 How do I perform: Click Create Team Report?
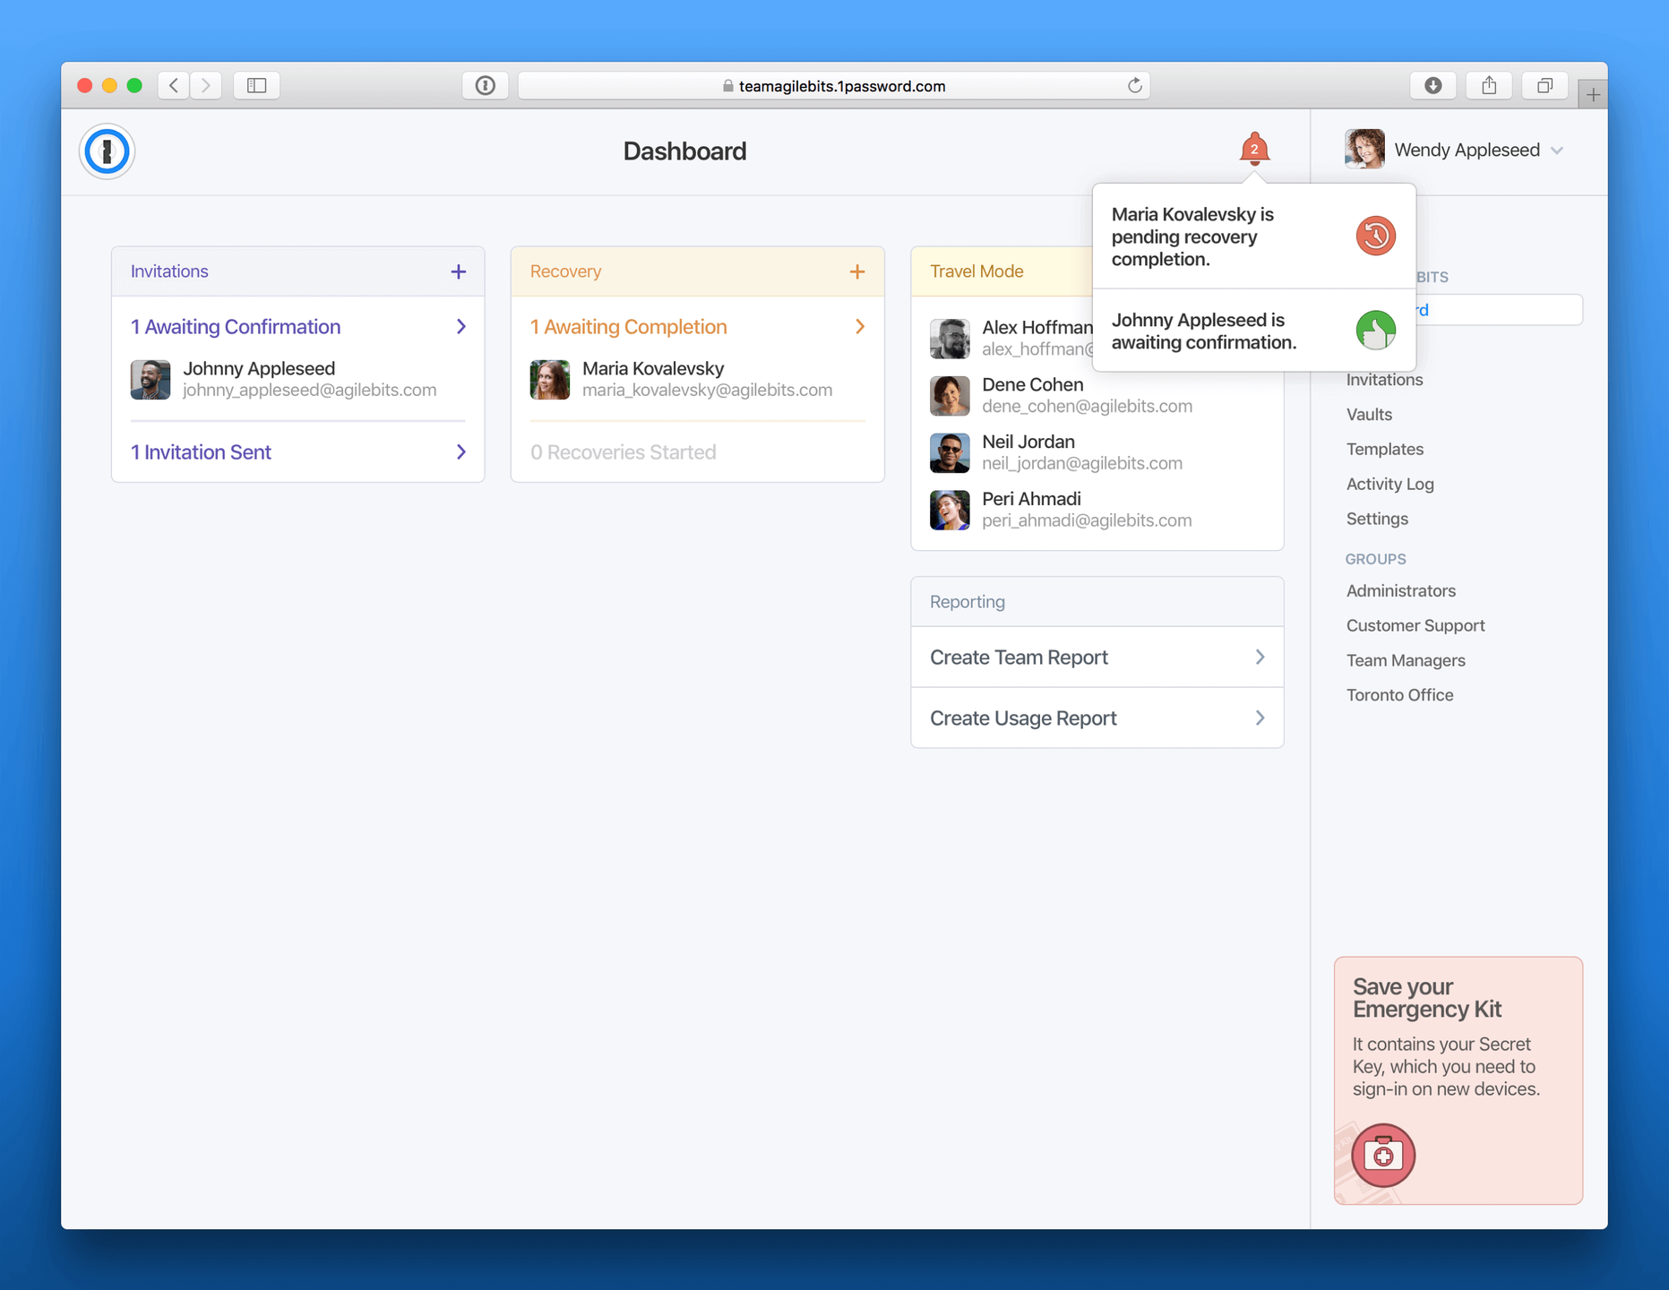[x=1019, y=657]
